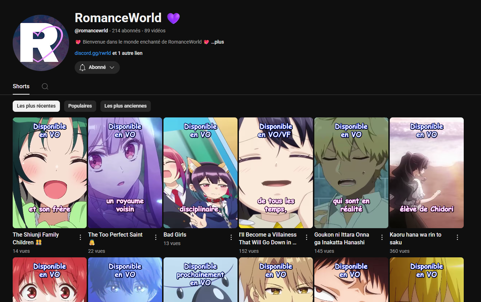
Task: Show more links via 'et 1 autre lien'
Action: [x=127, y=53]
